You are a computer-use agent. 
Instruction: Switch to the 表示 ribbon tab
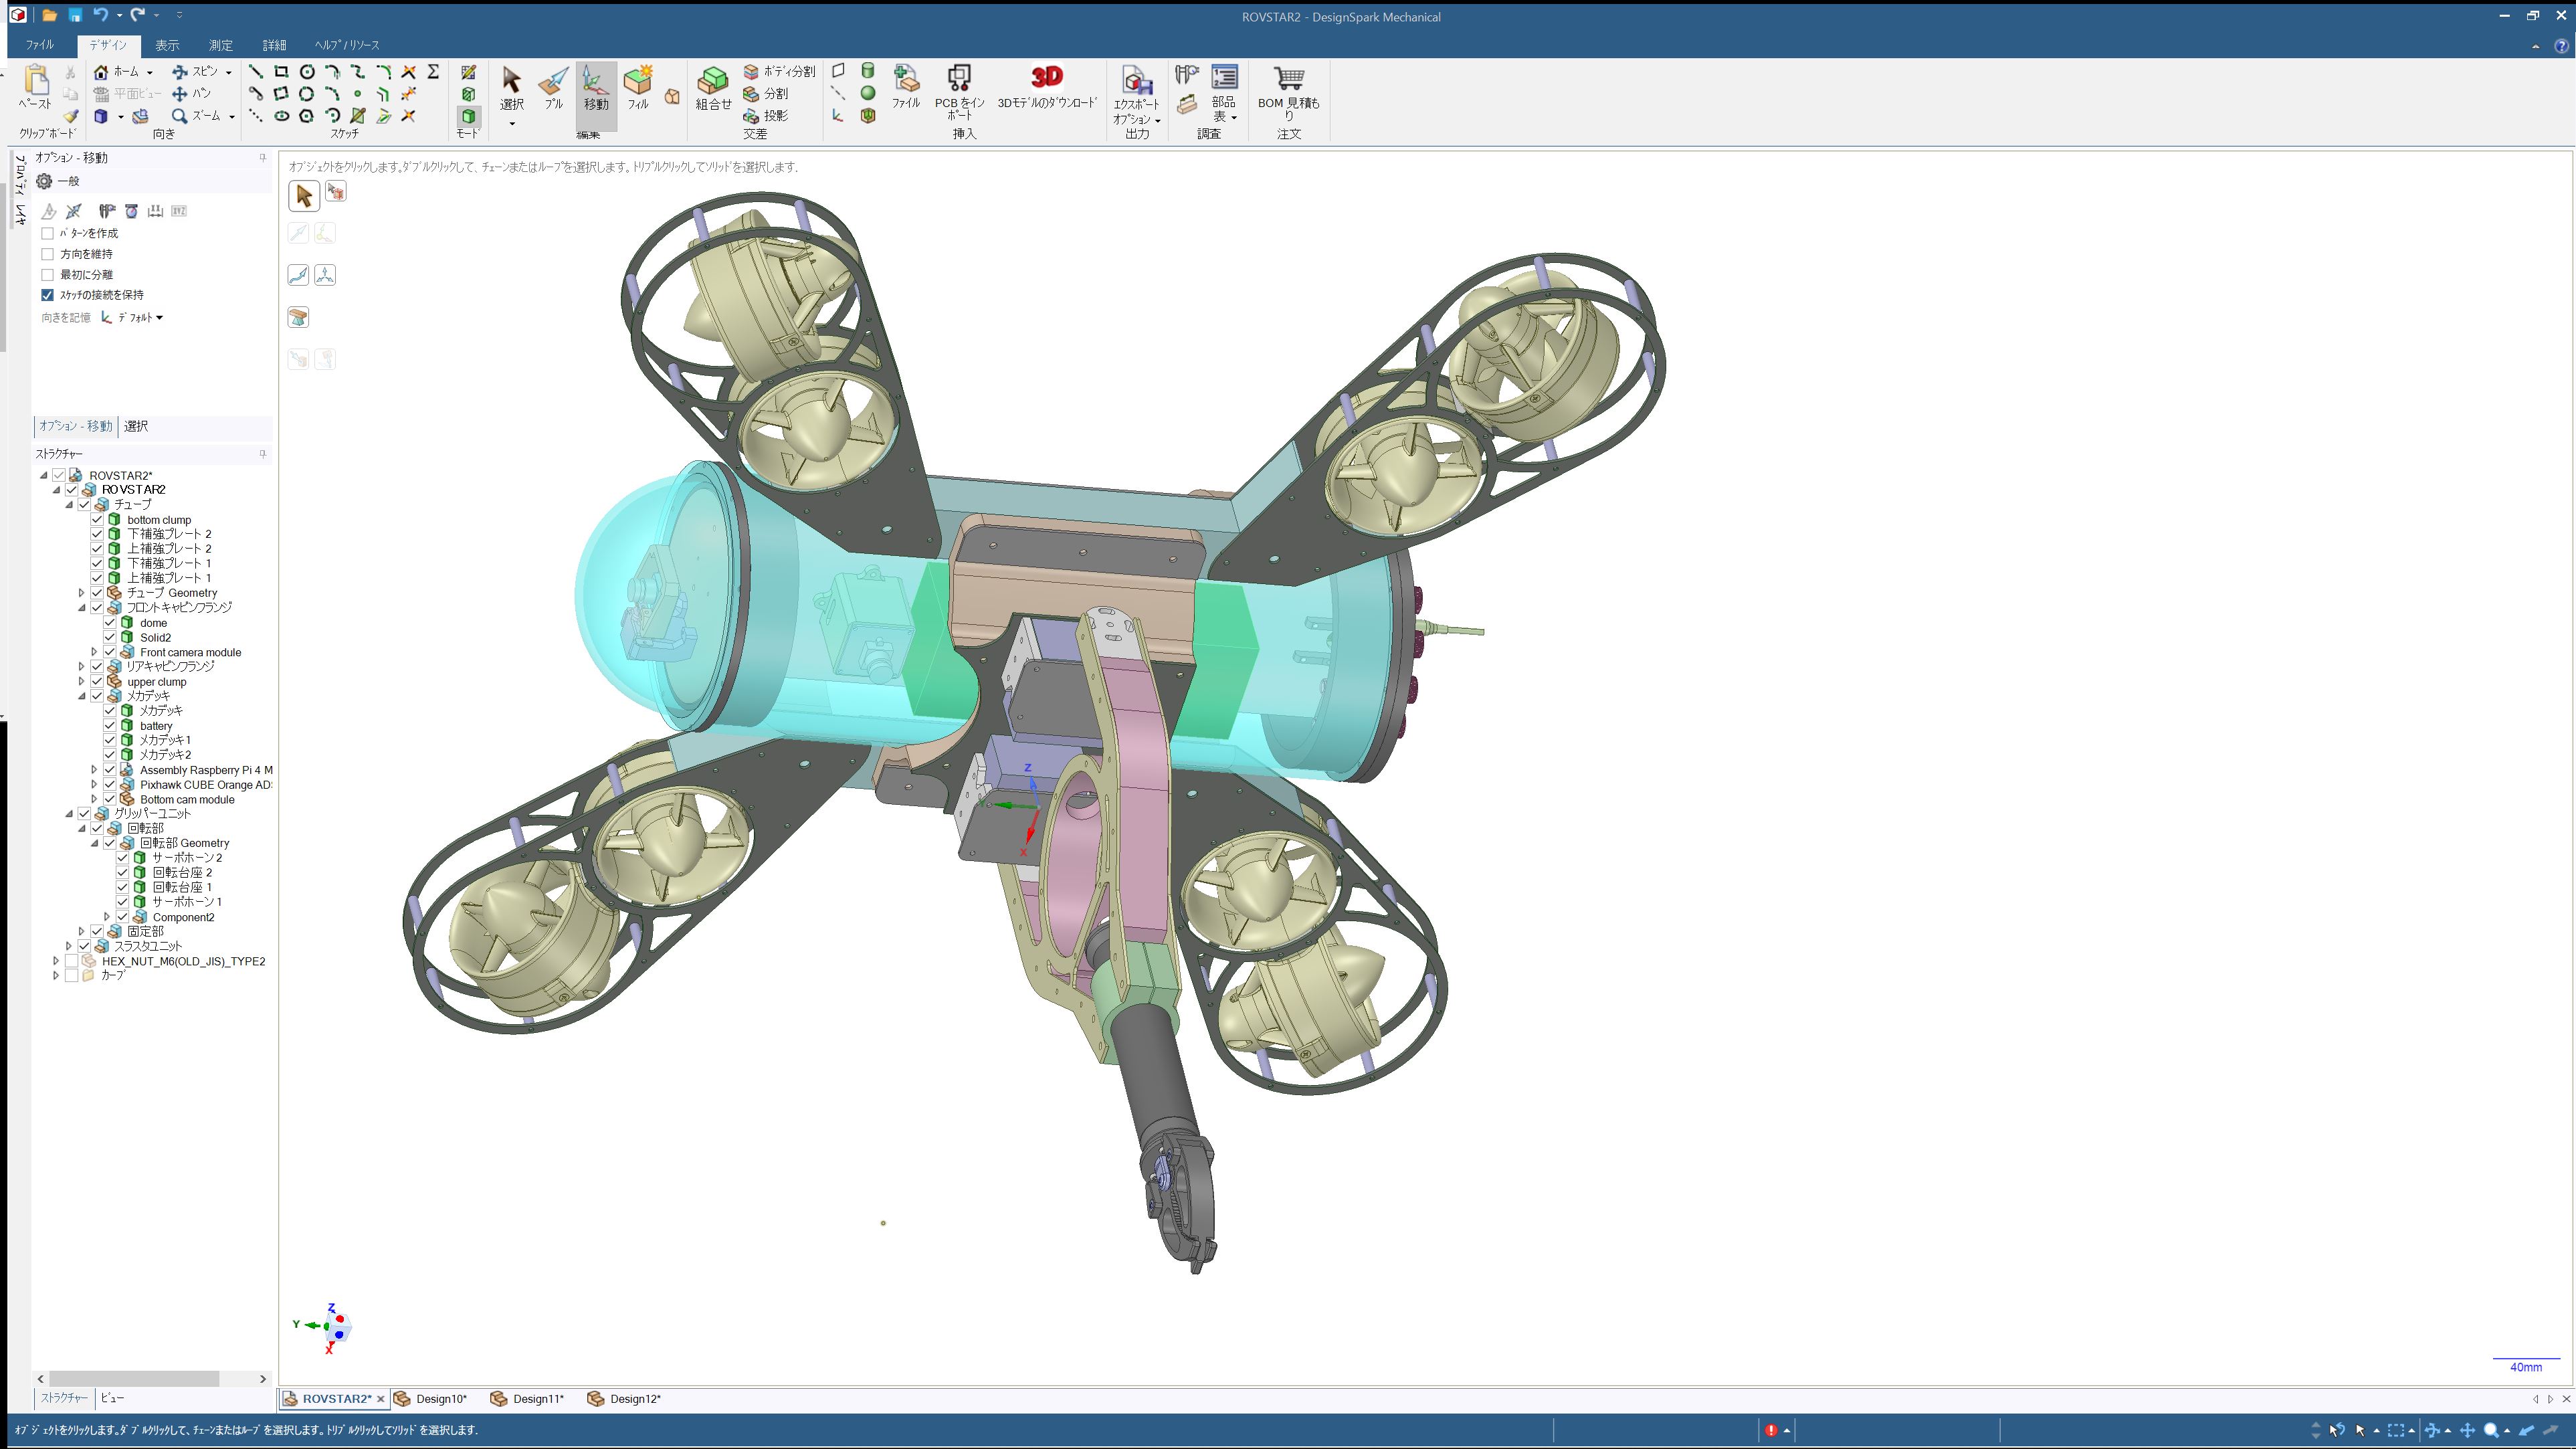tap(167, 45)
